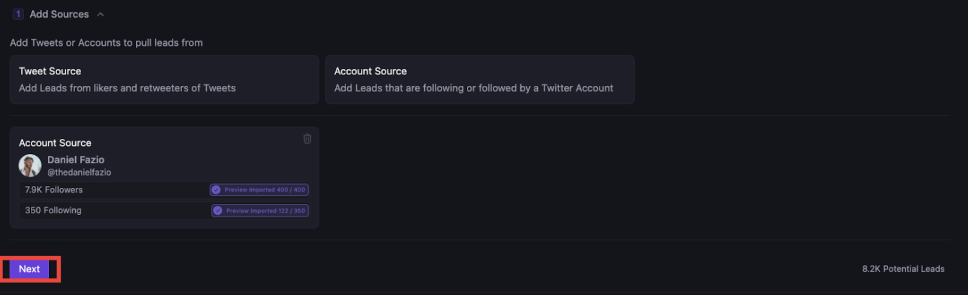Open Daniel Fazio's profile avatar
The width and height of the screenshot is (968, 295).
pyautogui.click(x=30, y=165)
